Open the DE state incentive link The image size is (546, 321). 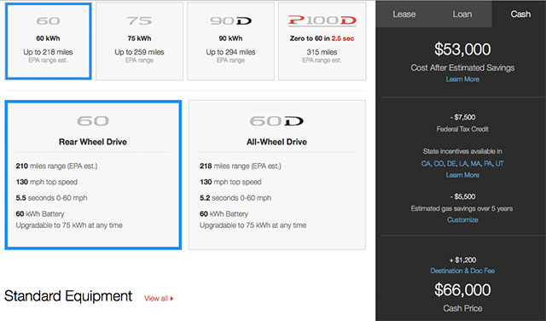pos(451,163)
